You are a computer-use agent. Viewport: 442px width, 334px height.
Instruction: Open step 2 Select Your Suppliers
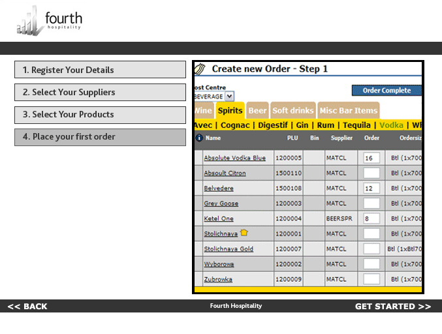click(x=100, y=92)
